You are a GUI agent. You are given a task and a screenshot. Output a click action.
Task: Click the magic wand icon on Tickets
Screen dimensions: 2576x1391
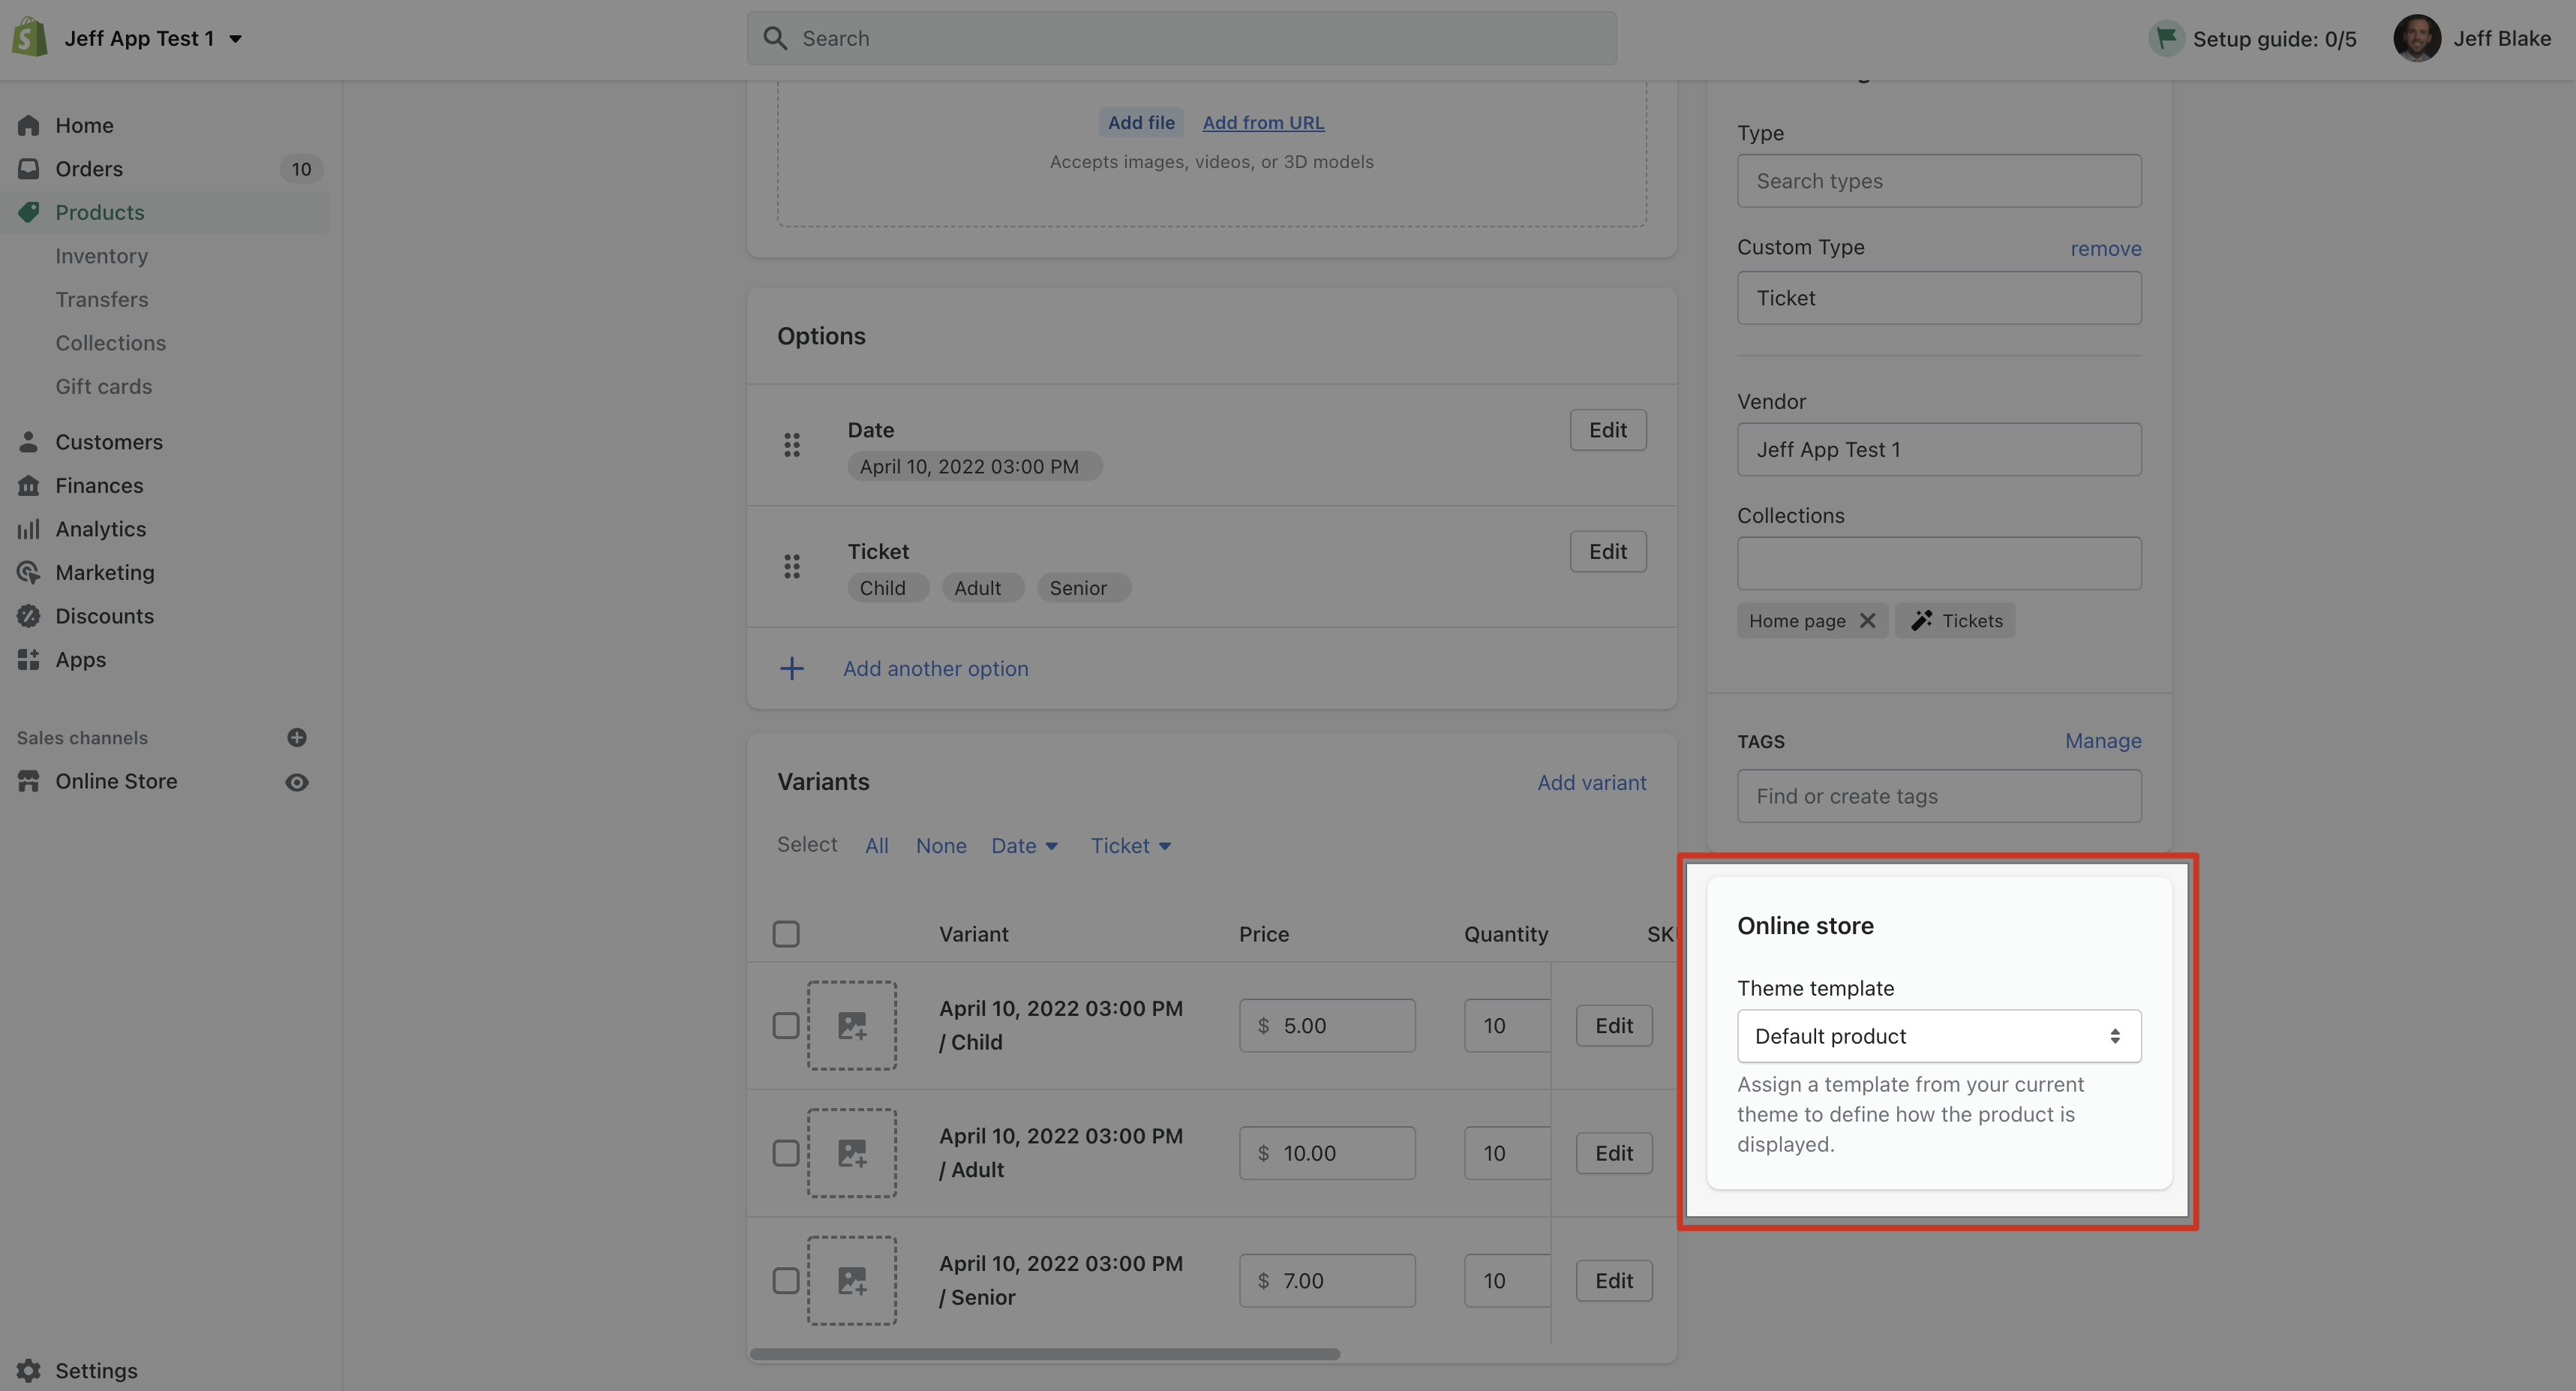[x=1921, y=620]
